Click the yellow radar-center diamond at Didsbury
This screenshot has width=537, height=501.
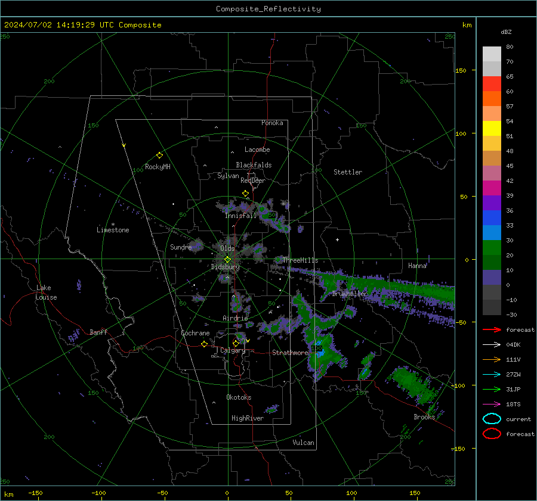(x=227, y=260)
